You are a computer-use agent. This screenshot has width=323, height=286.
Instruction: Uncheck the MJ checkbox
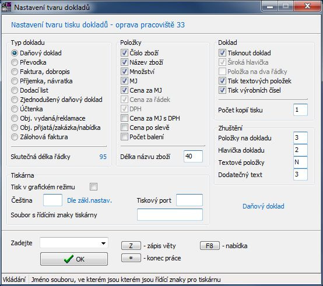click(x=124, y=81)
